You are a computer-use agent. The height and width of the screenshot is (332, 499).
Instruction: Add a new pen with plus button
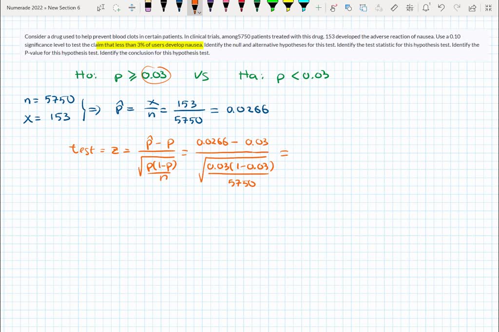coord(319,8)
